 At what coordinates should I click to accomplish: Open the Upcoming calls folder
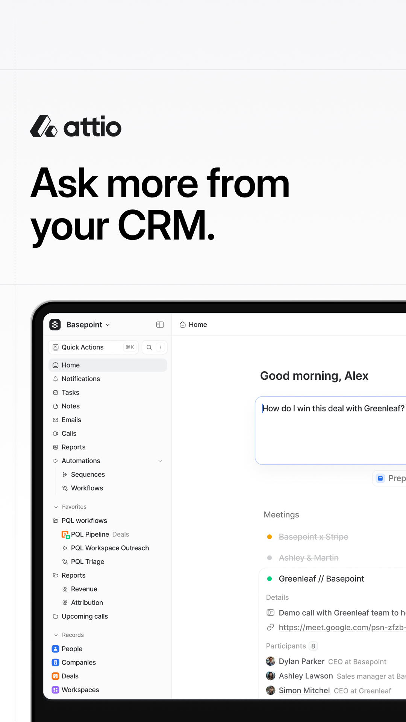coord(108,616)
